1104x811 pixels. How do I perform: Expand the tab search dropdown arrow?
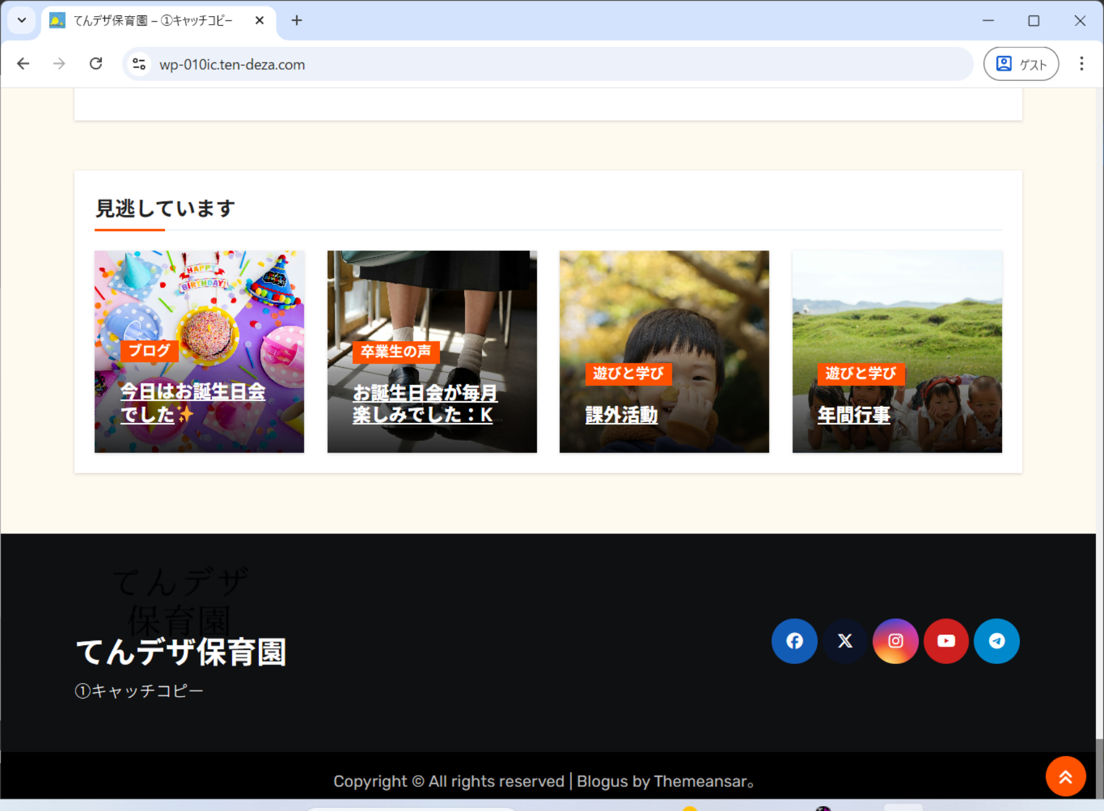click(22, 20)
